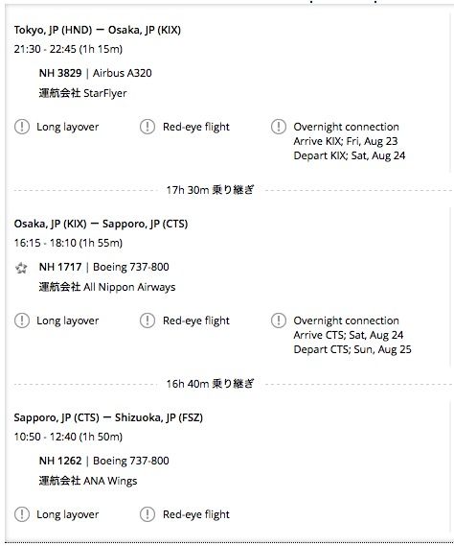Screen dimensions: 454x546
Task: Click the 16h 40m layover divider label
Action: pos(210,384)
